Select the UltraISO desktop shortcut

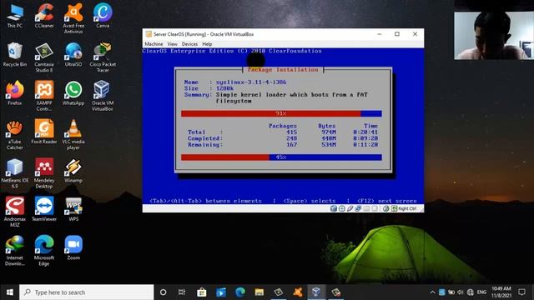(73, 54)
